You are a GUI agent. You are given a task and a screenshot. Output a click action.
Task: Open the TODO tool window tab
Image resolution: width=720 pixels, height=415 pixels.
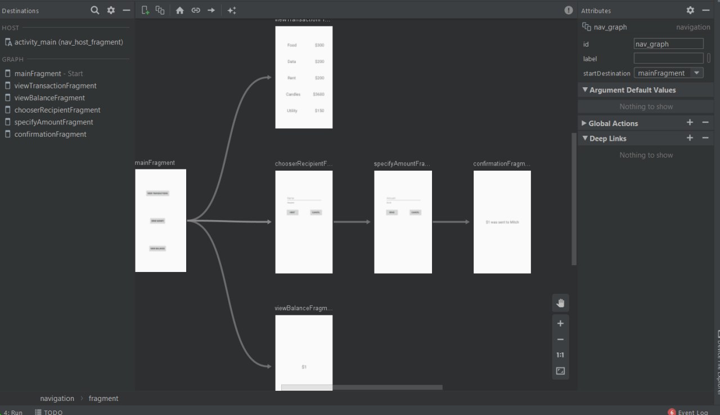pos(49,412)
